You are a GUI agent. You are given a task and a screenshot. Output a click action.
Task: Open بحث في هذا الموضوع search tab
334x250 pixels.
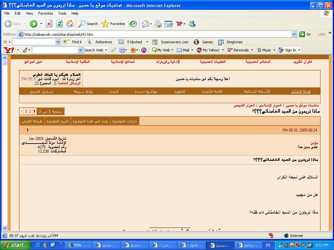[91, 121]
